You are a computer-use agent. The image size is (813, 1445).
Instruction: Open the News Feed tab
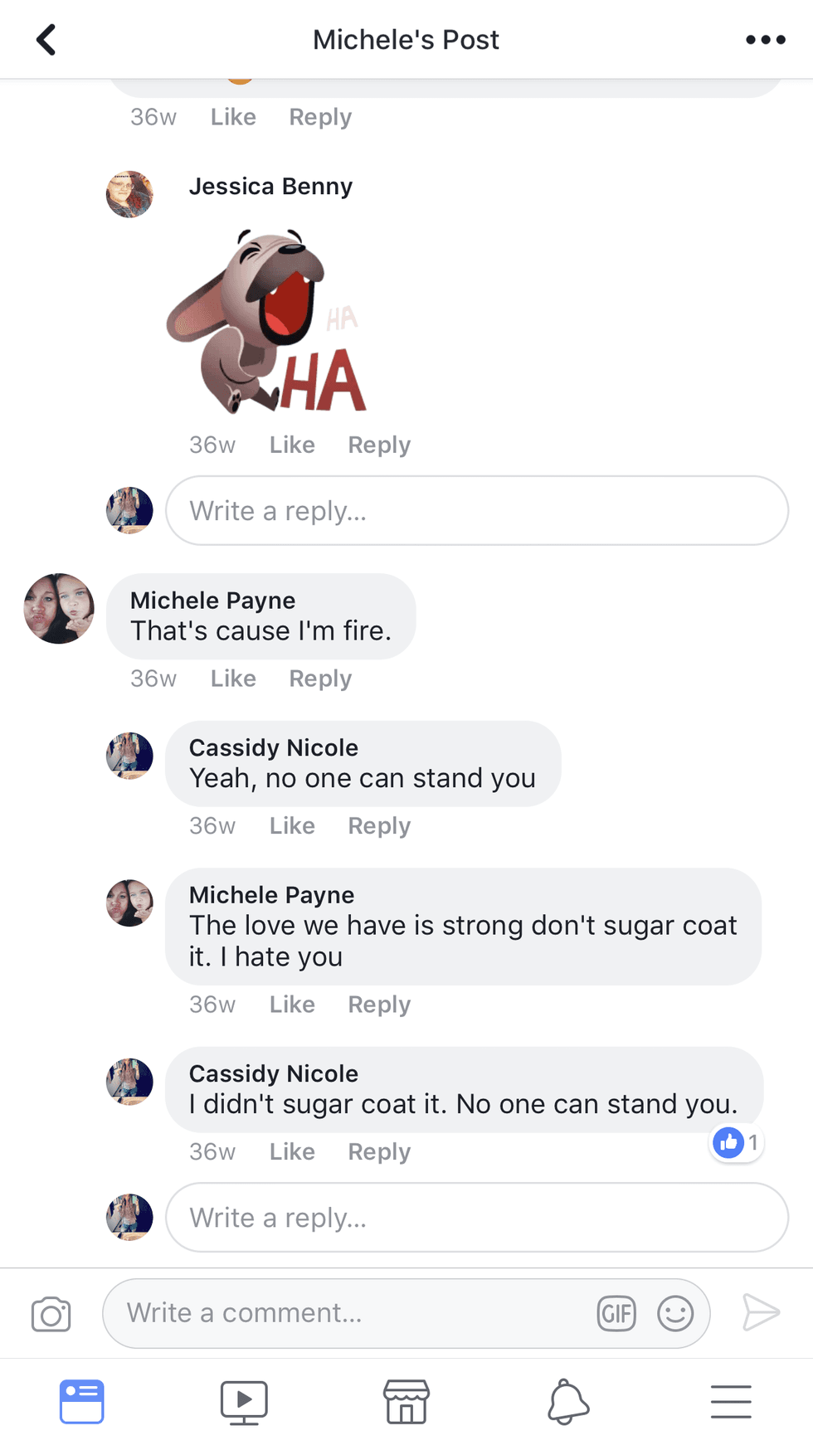click(81, 1402)
